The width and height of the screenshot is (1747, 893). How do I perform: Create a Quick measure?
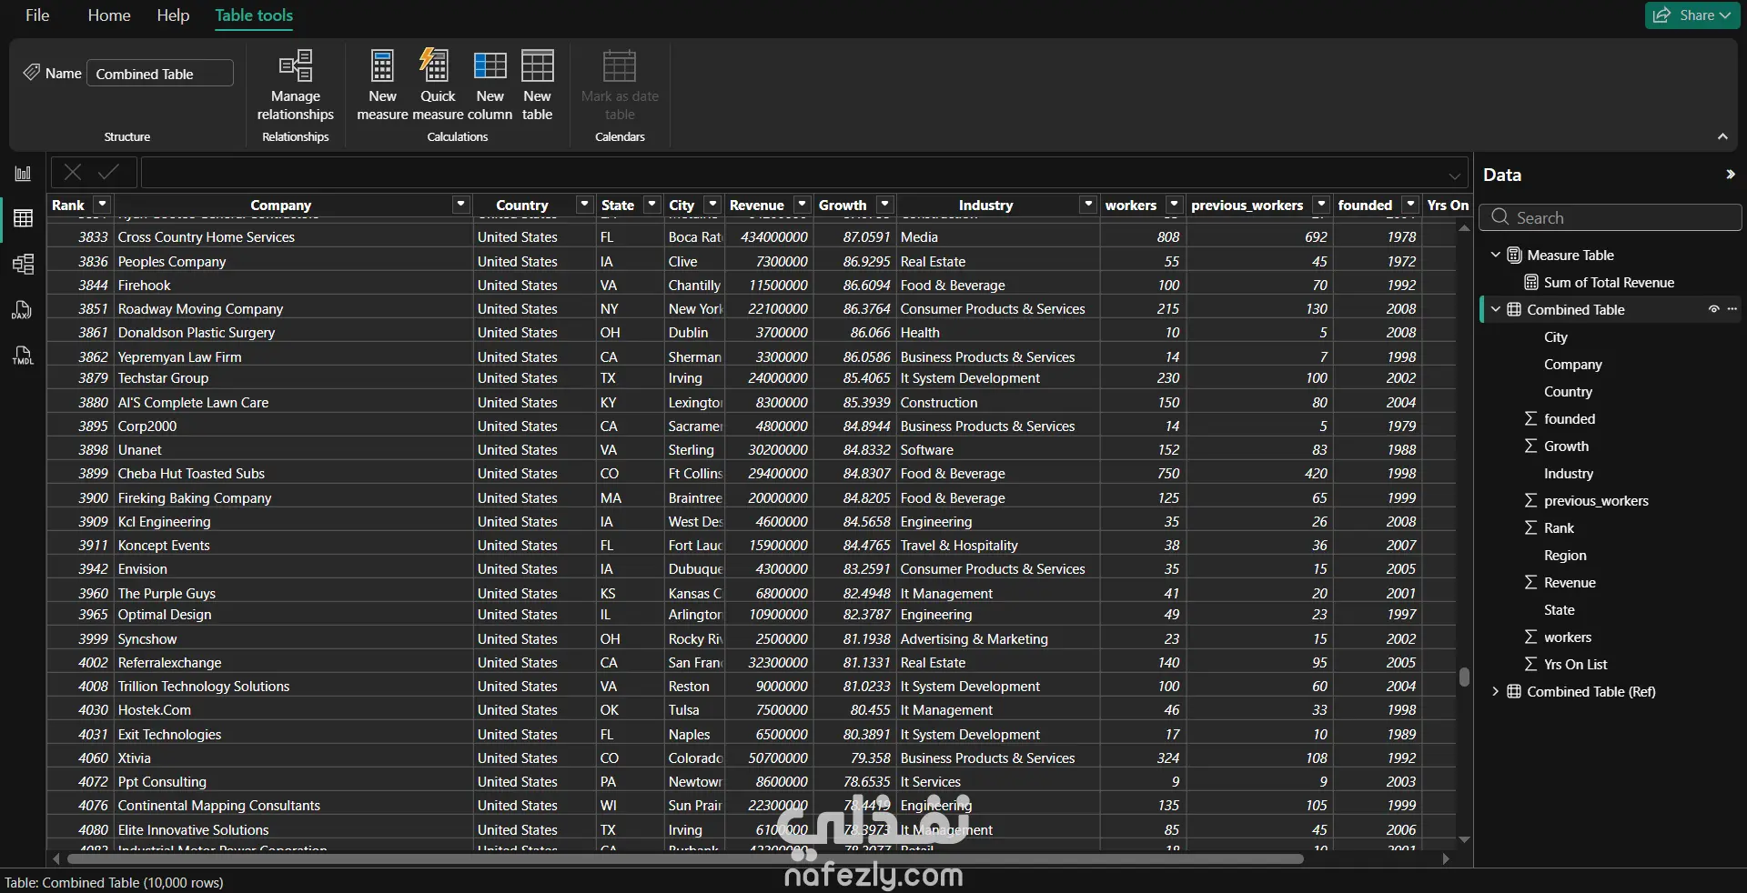tap(438, 85)
